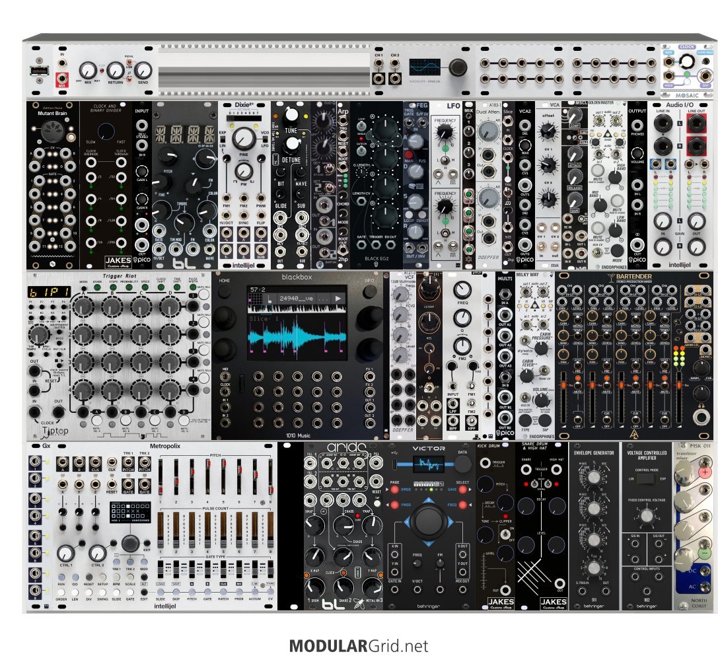
Task: Flip the 902 VCA control mode LIN/EXP switch
Action: point(647,479)
